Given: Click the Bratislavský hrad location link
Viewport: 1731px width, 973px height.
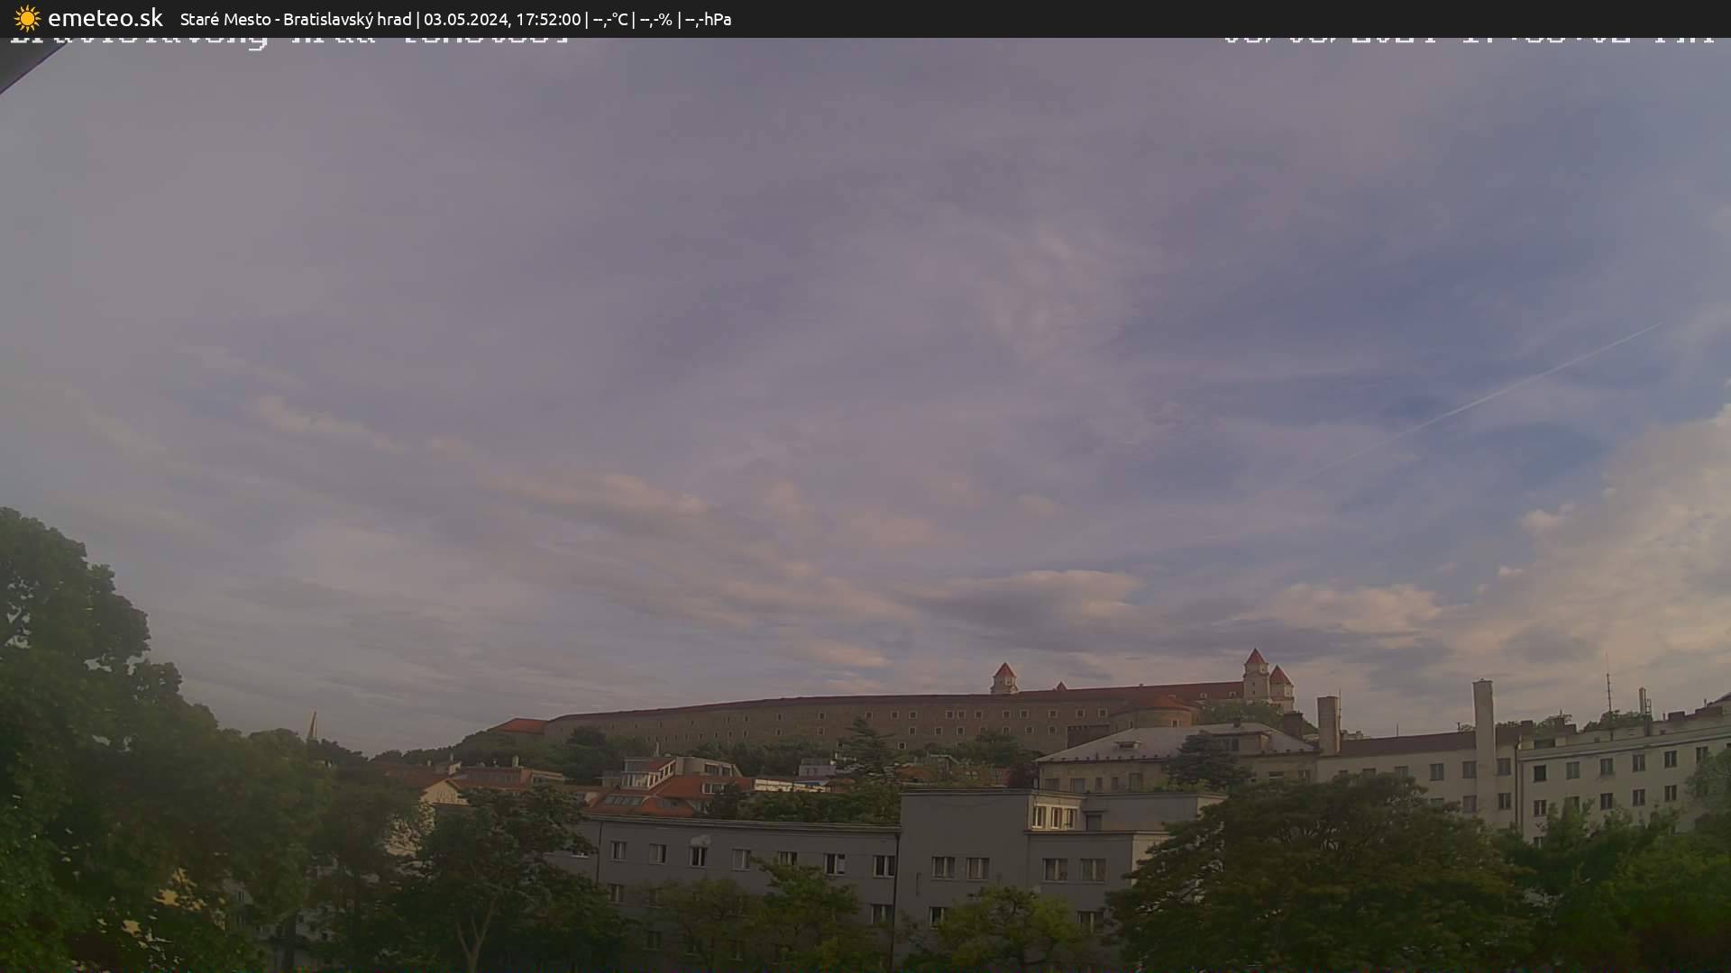Looking at the screenshot, I should point(347,18).
